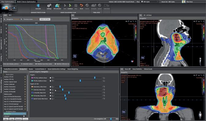Click the Rename button below doses list
Screen dimensions: 206x121
18,119
